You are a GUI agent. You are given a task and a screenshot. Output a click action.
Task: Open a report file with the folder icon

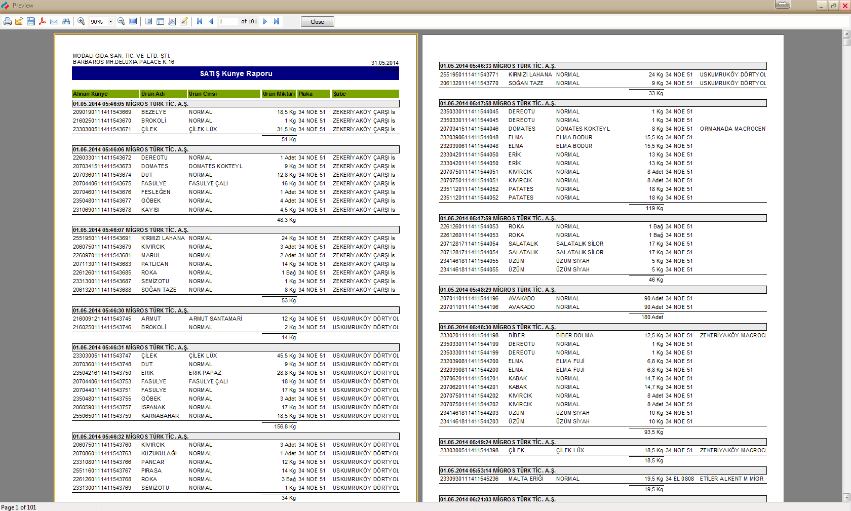coord(19,21)
